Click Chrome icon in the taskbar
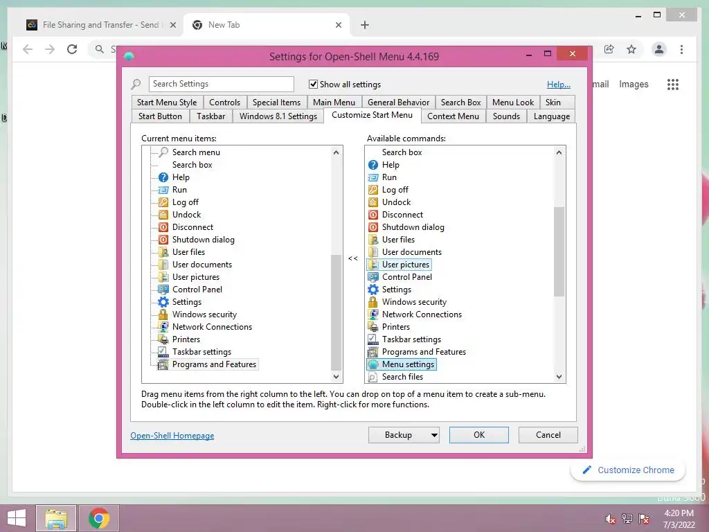The image size is (709, 532). pos(99,518)
